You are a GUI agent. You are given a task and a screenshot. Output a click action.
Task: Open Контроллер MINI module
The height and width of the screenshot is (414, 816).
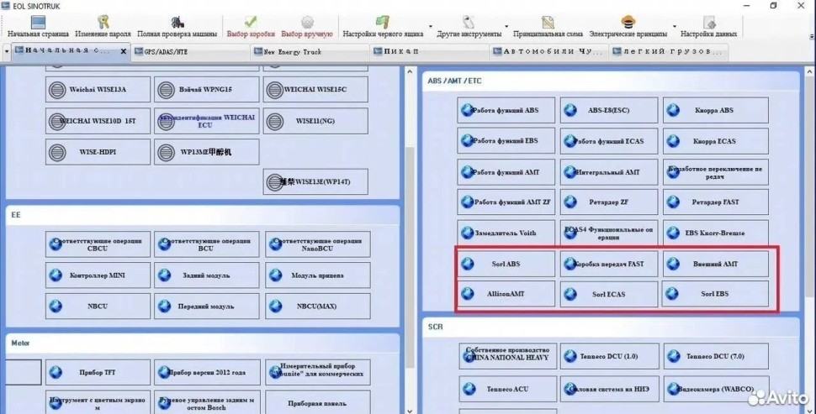coord(98,275)
